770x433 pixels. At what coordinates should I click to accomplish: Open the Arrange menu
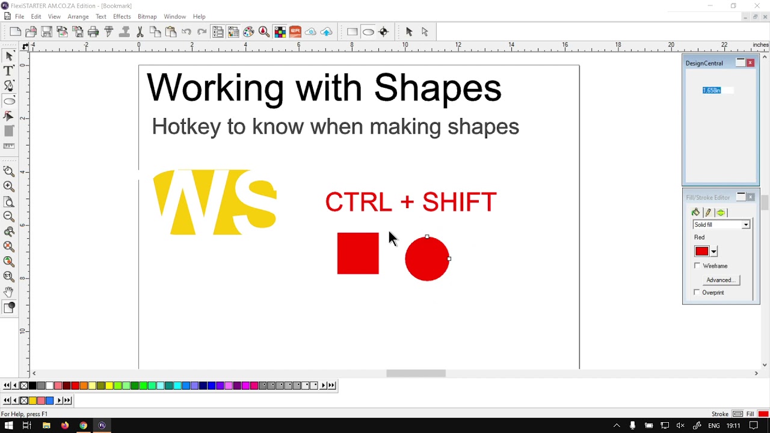click(78, 16)
